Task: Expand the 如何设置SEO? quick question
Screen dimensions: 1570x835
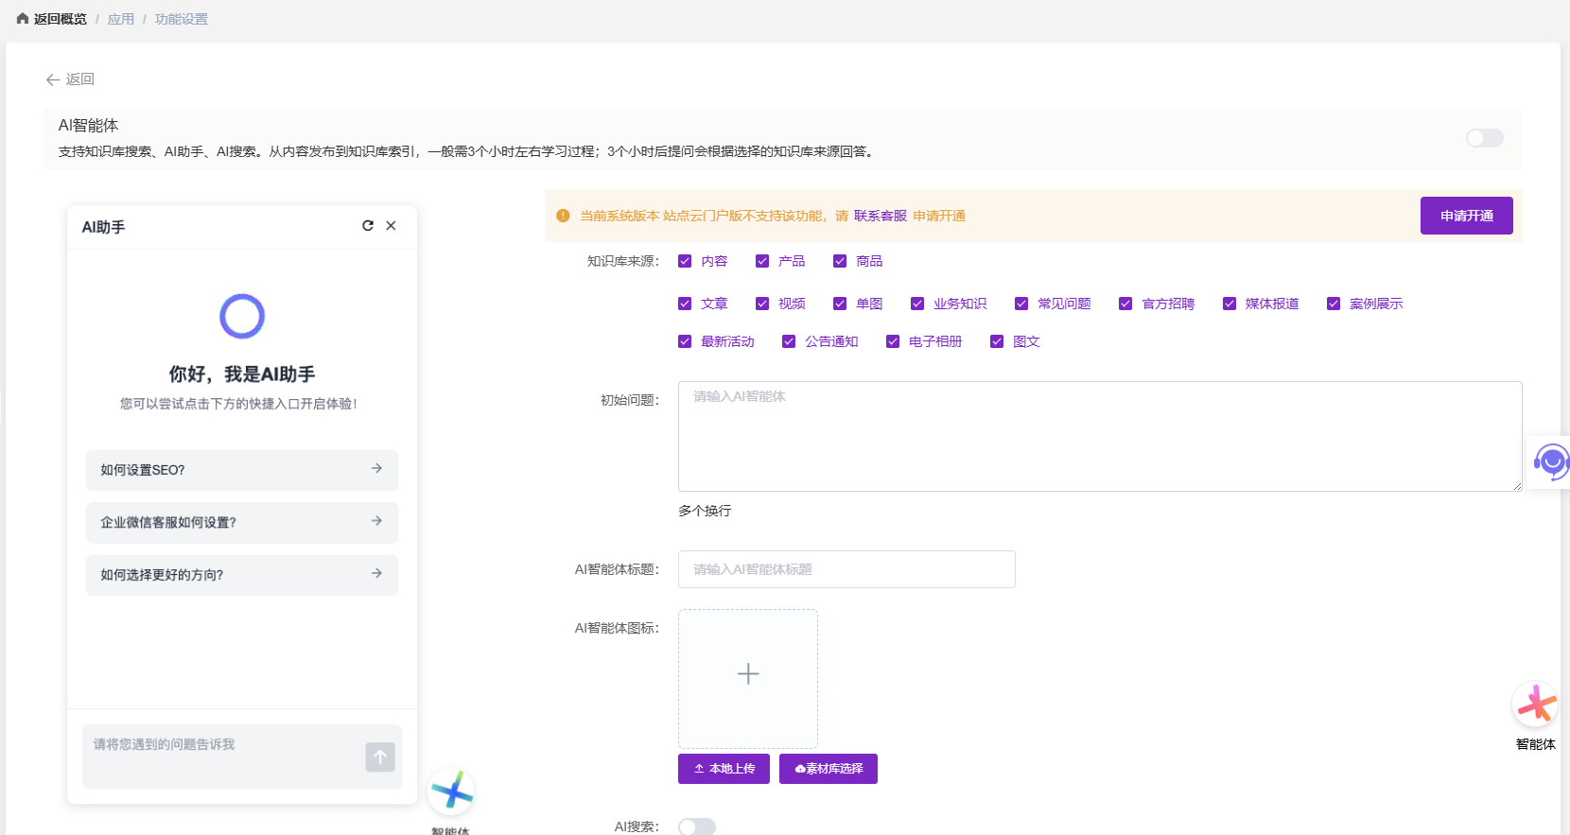Action: pyautogui.click(x=242, y=470)
